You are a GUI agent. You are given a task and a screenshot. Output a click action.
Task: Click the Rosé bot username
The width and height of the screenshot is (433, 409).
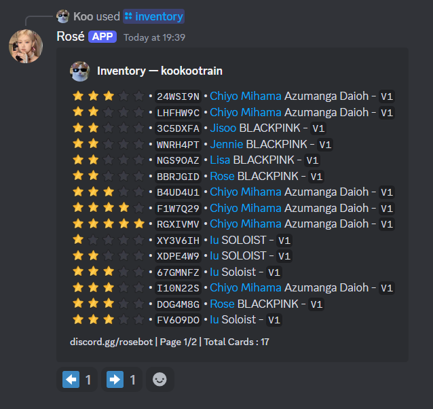(71, 37)
